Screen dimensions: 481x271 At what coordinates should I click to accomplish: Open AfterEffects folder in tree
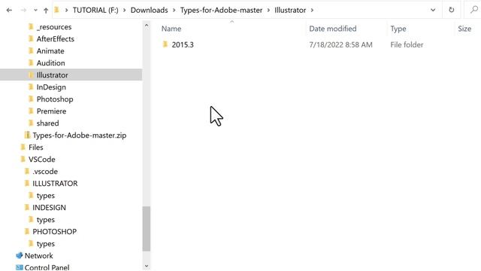[55, 39]
